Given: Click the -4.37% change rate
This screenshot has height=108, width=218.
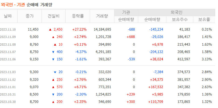Looking at the screenshot, I should pos(81,52).
